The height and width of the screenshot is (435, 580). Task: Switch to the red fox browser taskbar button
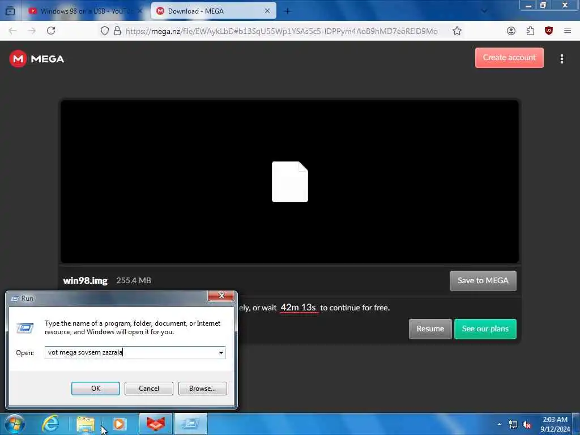[156, 424]
